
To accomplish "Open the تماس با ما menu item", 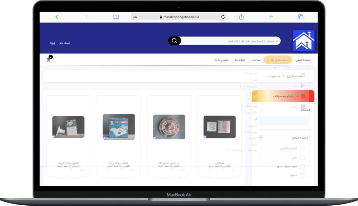I will (x=222, y=60).
